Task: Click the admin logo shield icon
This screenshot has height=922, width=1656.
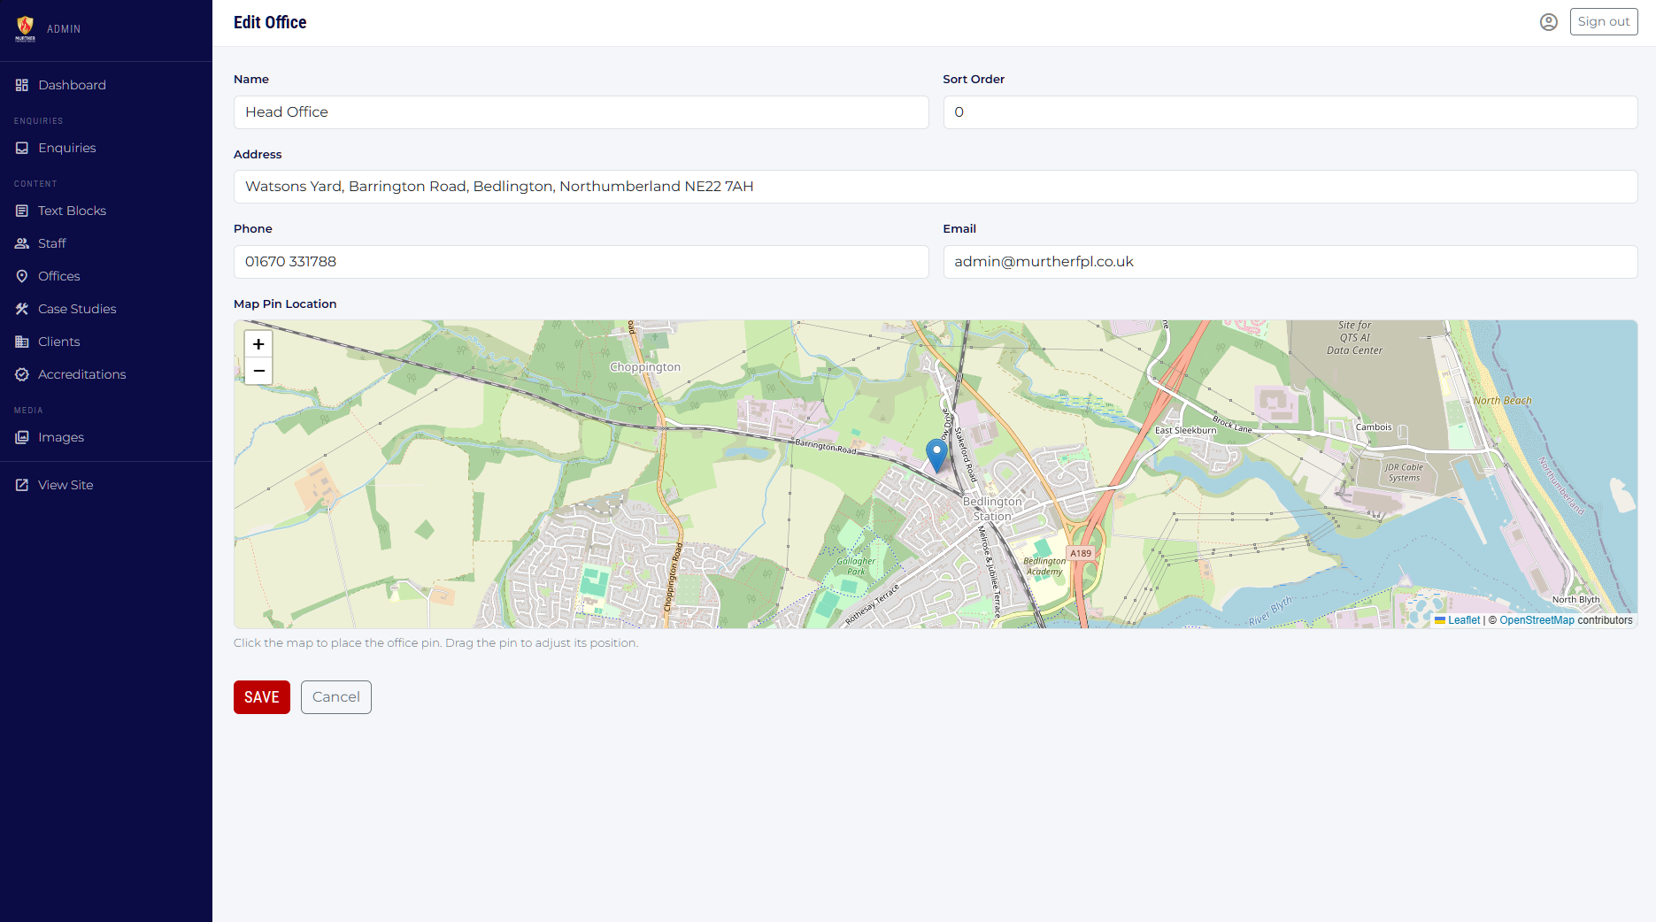Action: (x=26, y=28)
